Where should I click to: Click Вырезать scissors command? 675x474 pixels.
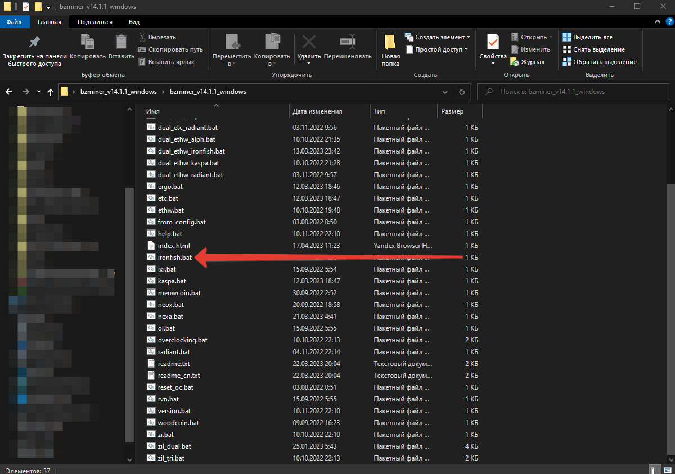pyautogui.click(x=157, y=37)
